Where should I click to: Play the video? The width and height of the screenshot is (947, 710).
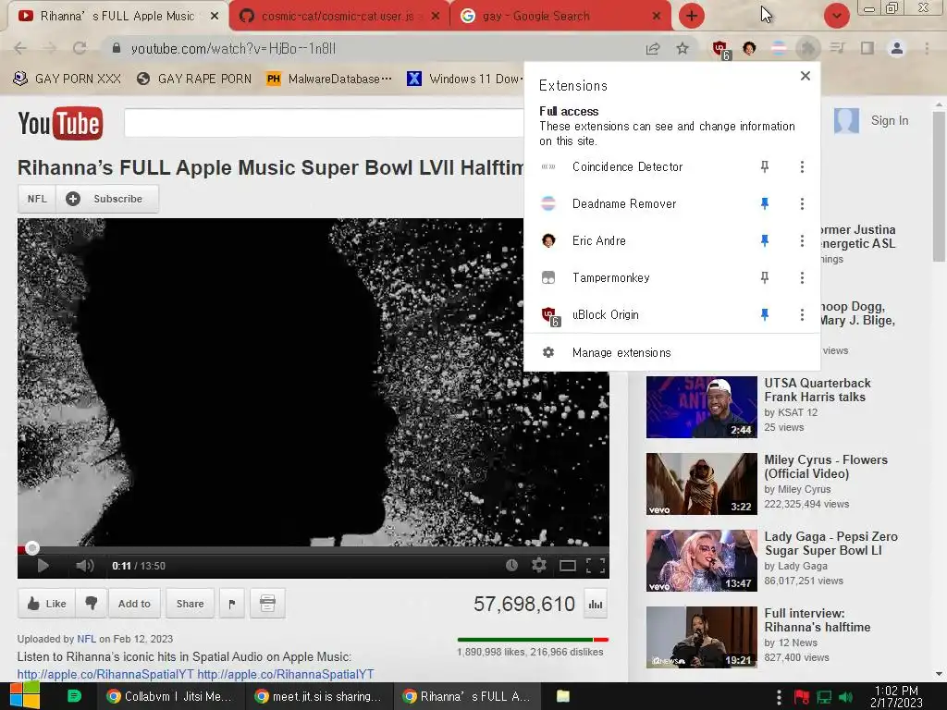tap(43, 566)
